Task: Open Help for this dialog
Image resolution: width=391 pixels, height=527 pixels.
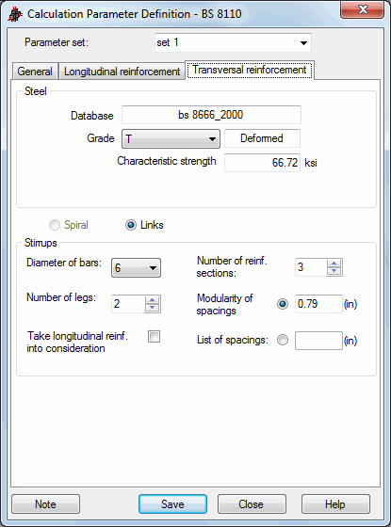Action: (x=335, y=504)
